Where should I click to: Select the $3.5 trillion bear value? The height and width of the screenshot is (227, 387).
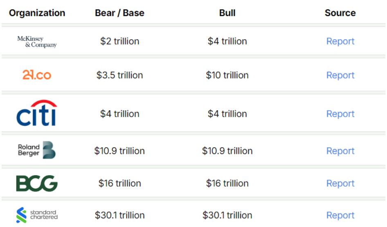[119, 75]
